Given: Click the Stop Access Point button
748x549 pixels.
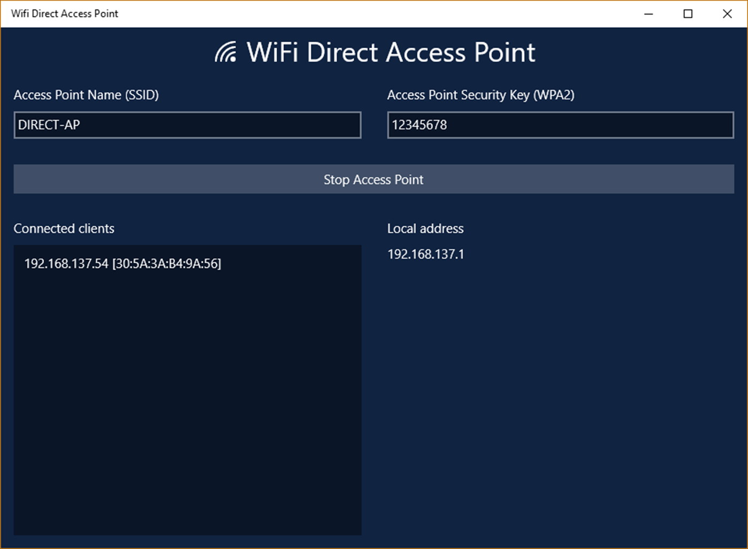Looking at the screenshot, I should pyautogui.click(x=373, y=179).
